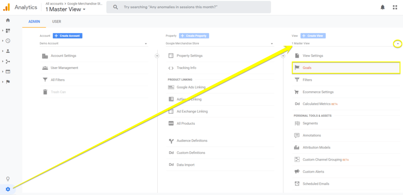The height and width of the screenshot is (195, 403).
Task: Expand the Customization sidebar arrow
Action: 3,31
